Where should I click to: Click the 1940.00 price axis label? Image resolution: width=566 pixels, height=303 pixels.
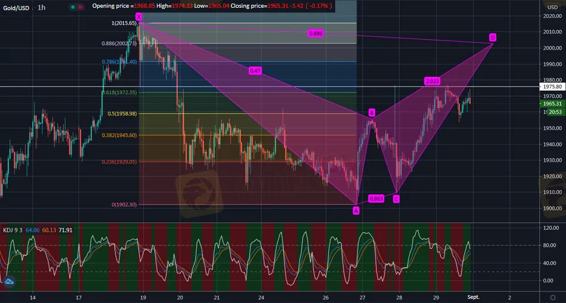[x=552, y=144]
